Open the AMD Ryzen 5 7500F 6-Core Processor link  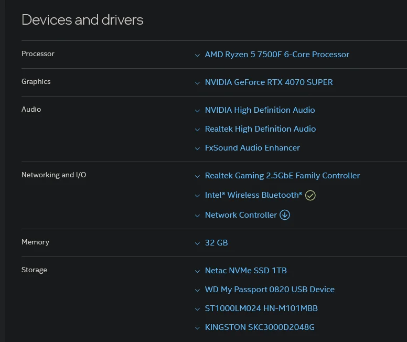coord(277,54)
